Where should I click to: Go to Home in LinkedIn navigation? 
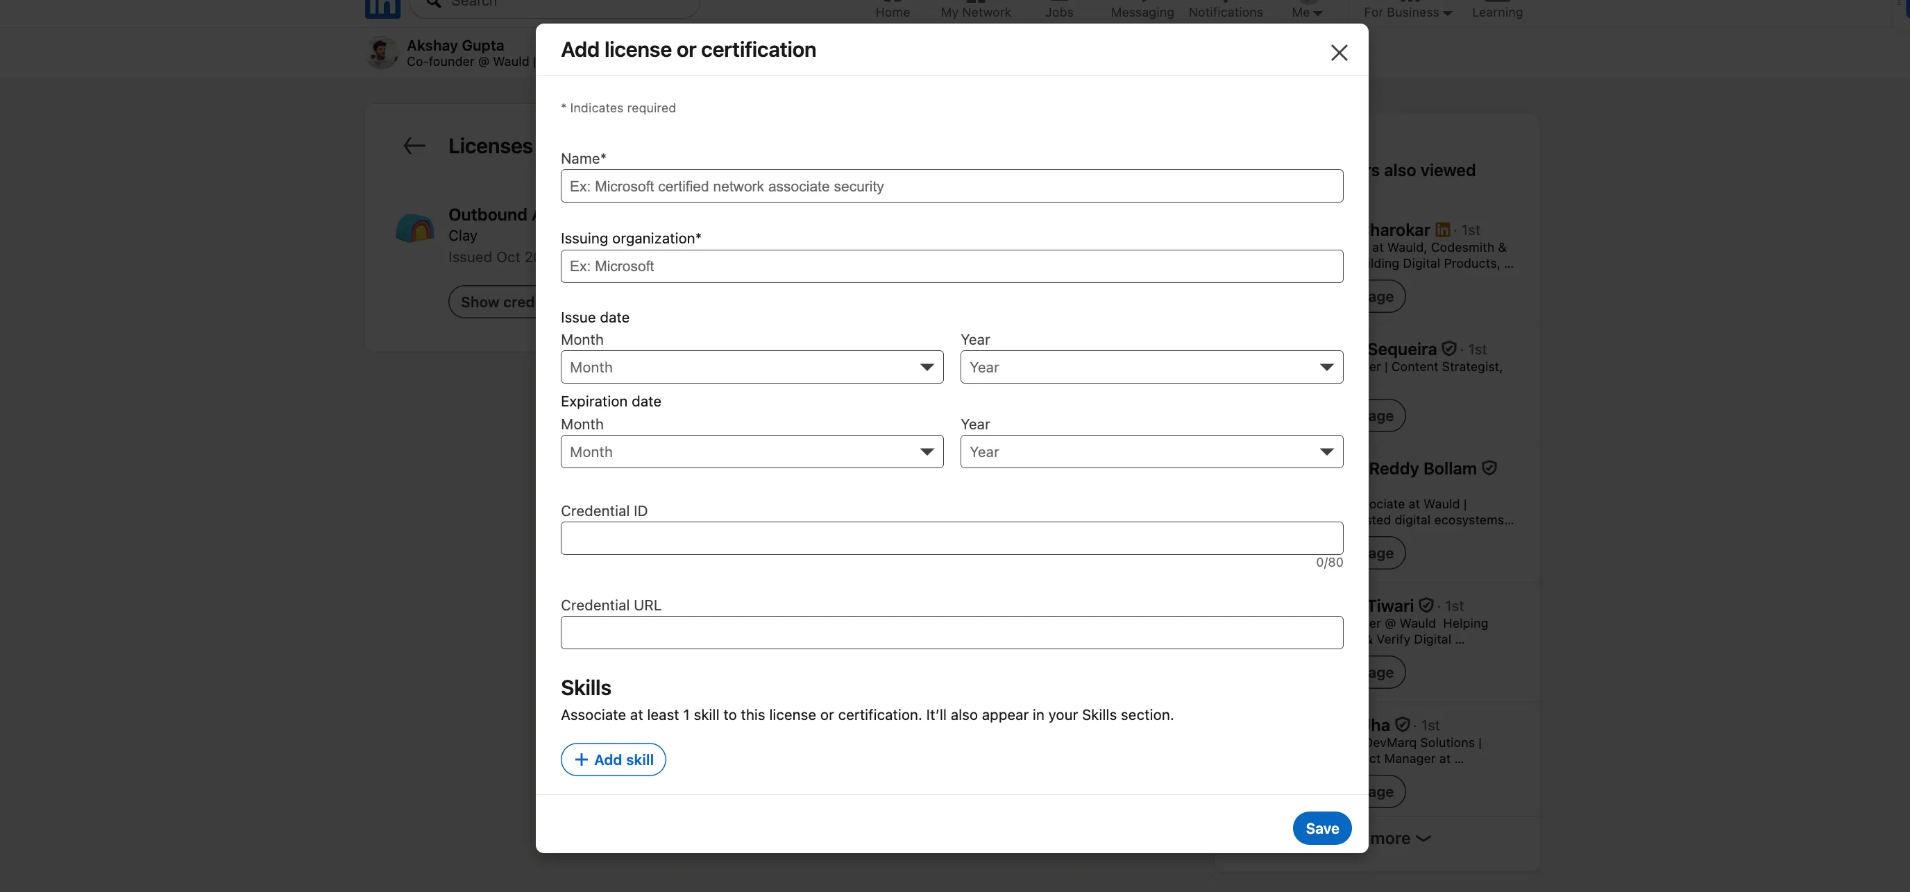pyautogui.click(x=892, y=10)
